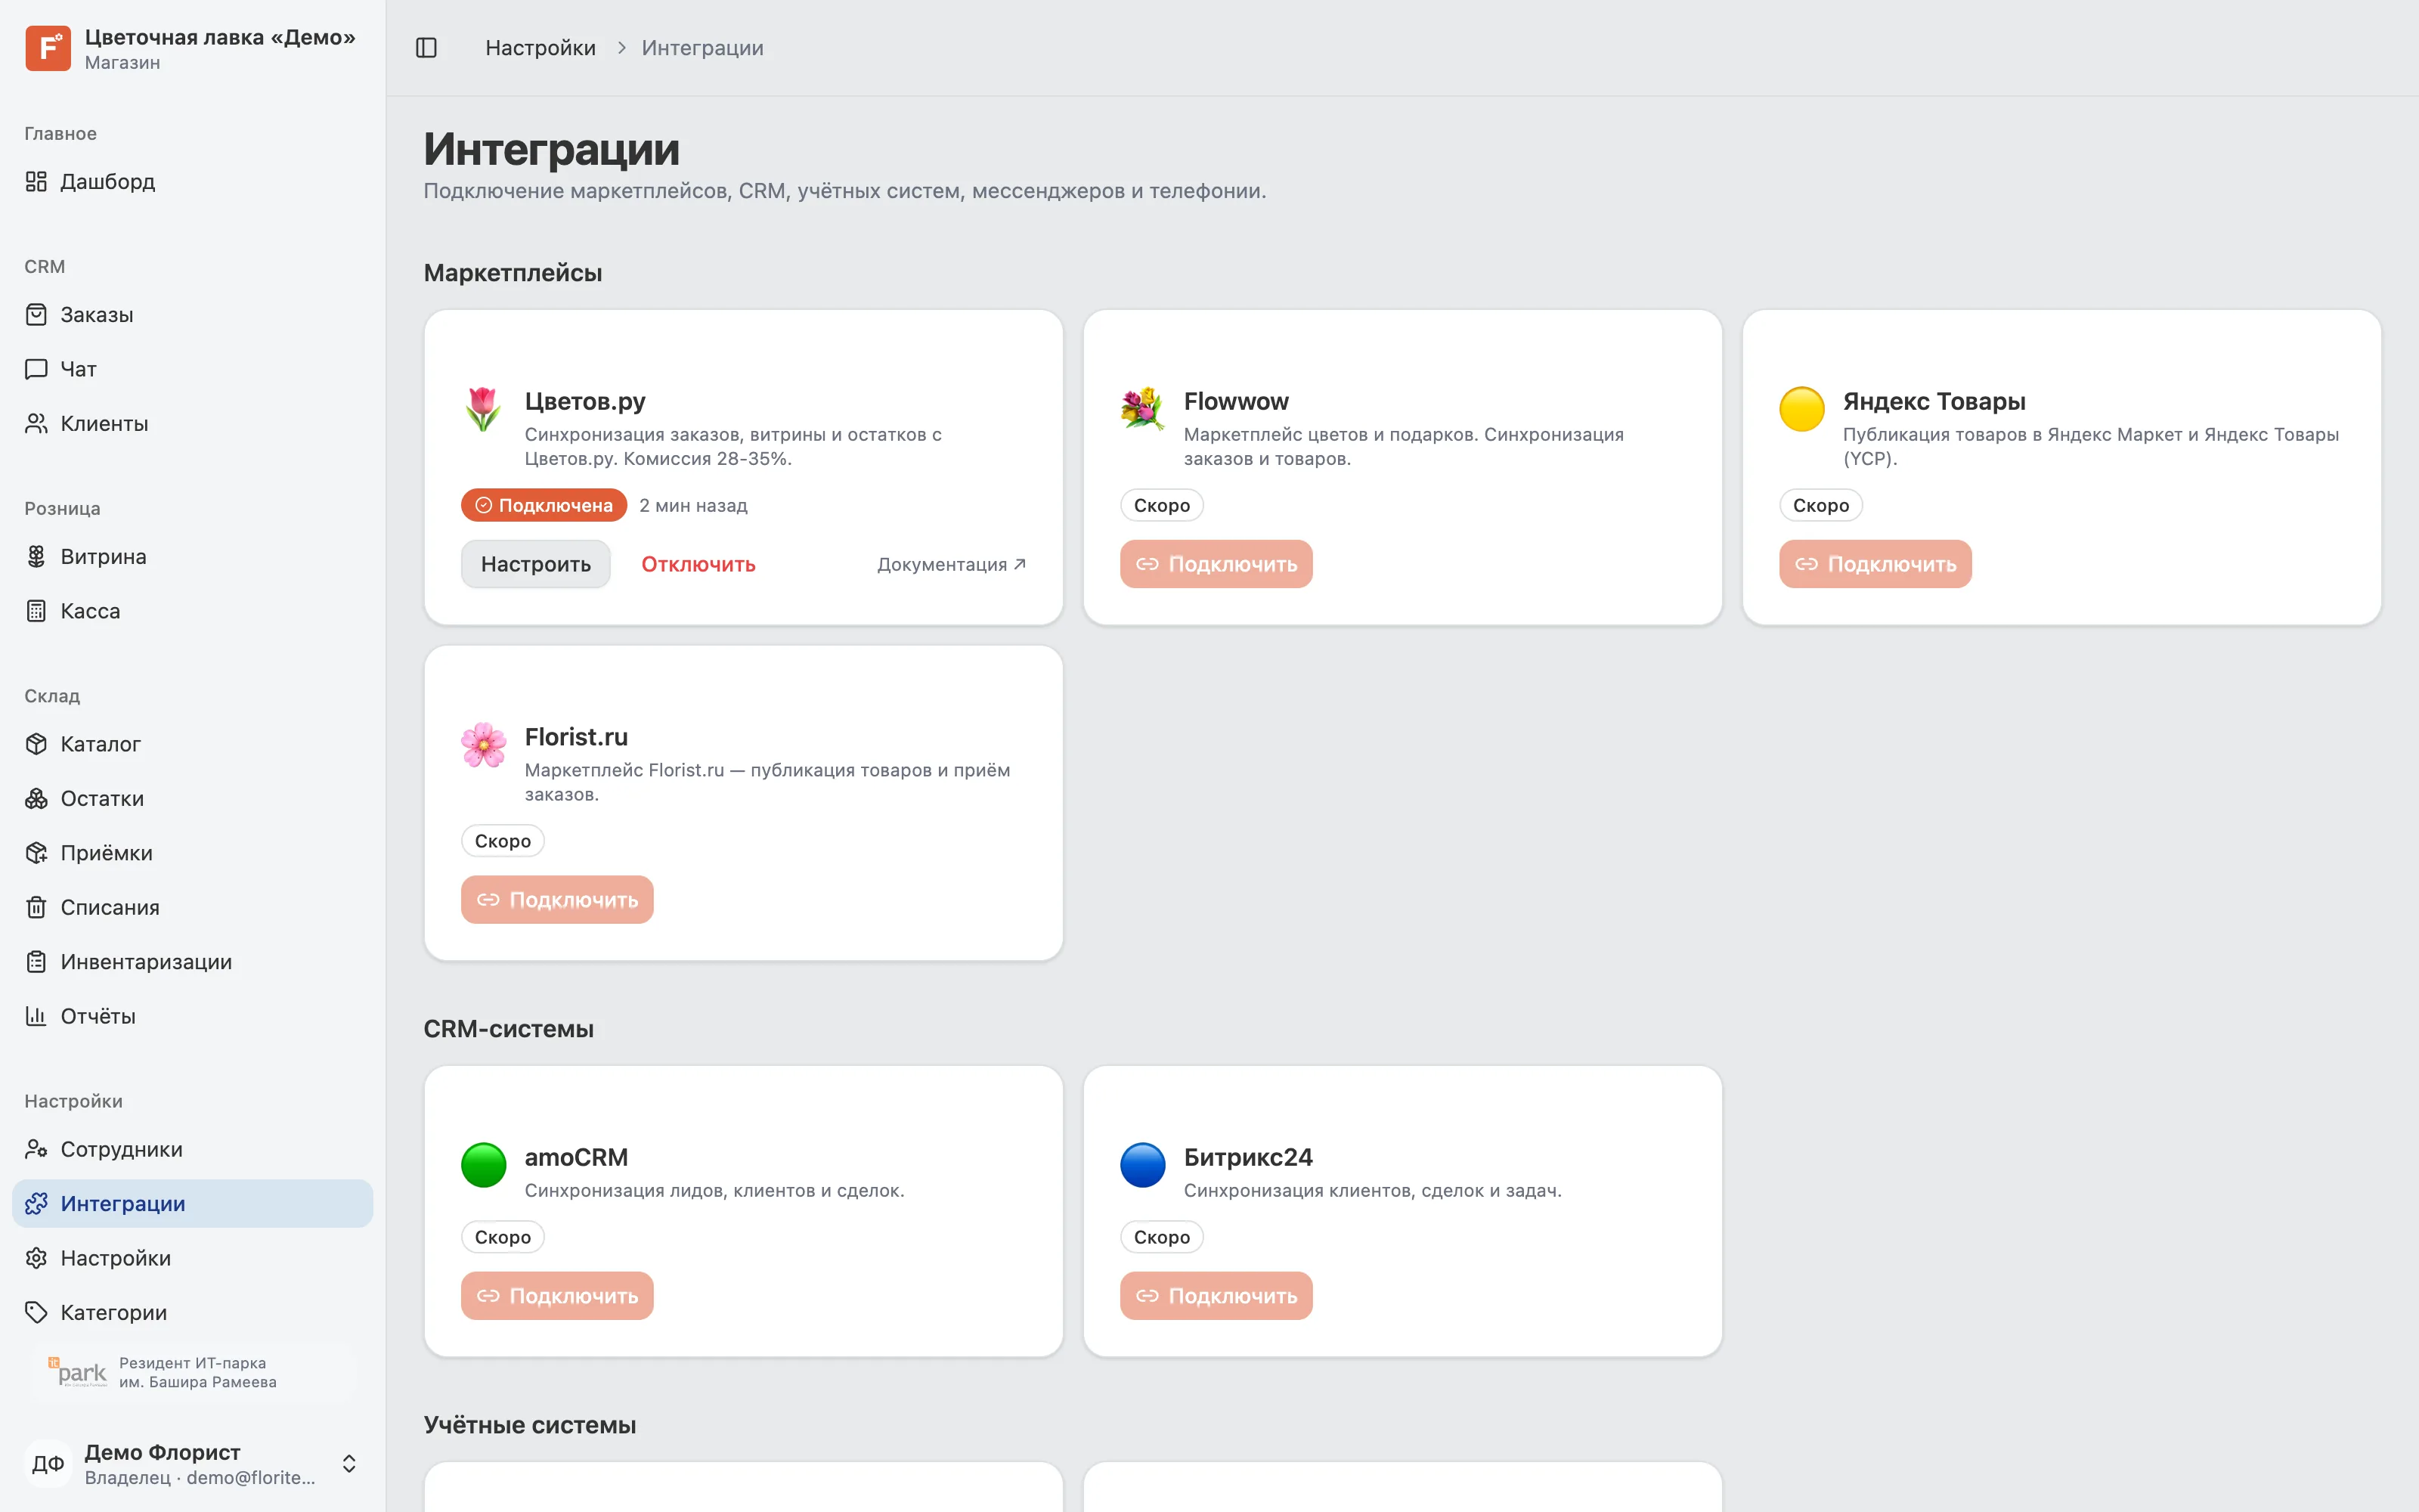Click the Интеграции breadcrumb text
The image size is (2419, 1512).
702,48
